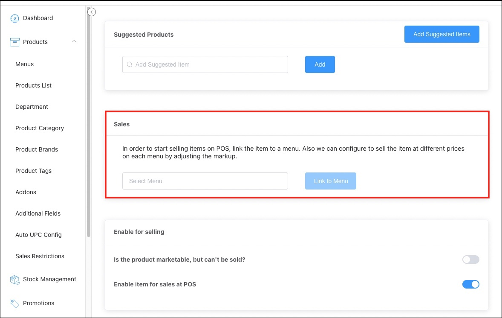Viewport: 502px width, 318px height.
Task: Go to Products List
Action: pos(33,85)
